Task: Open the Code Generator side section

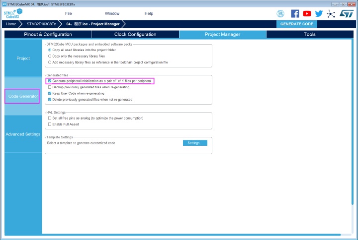Action: tap(23, 96)
